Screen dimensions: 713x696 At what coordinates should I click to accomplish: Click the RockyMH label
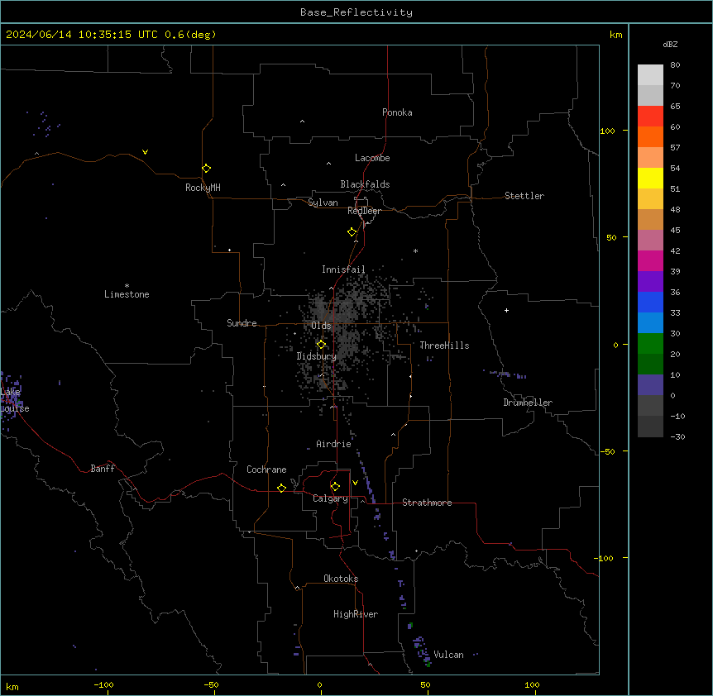click(x=203, y=188)
